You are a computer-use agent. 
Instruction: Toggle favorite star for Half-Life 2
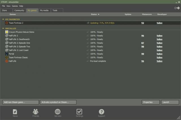[x=88, y=35]
